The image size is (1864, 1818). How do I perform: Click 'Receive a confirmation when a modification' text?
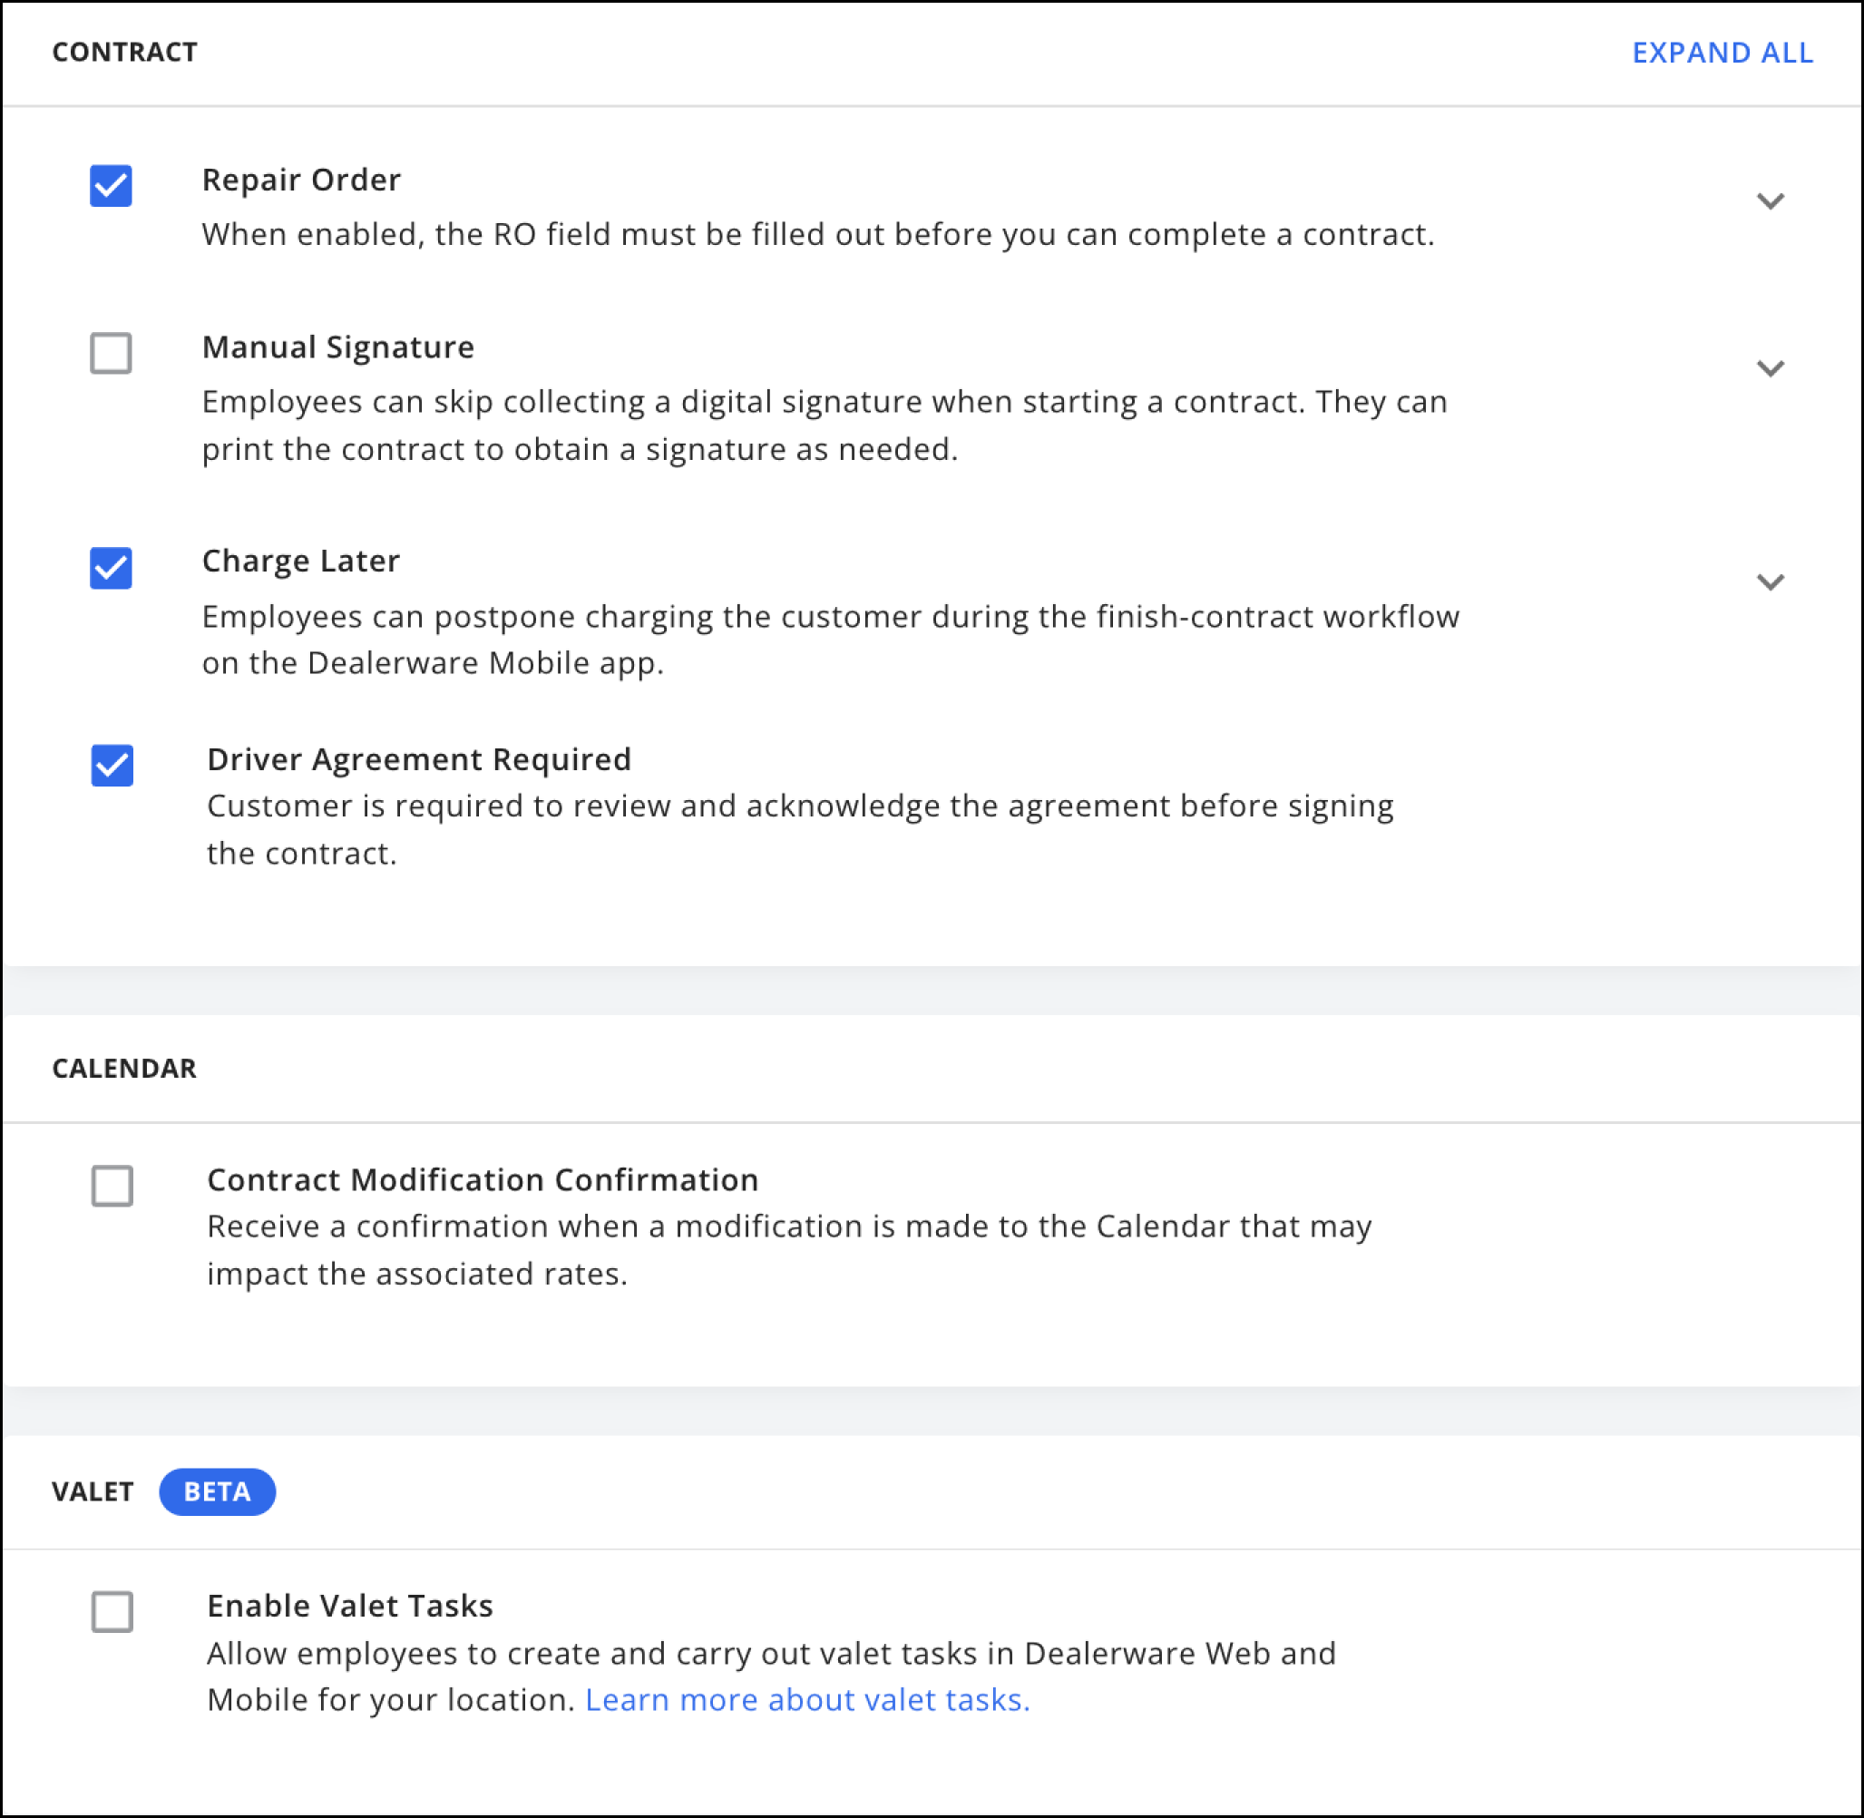click(790, 1249)
